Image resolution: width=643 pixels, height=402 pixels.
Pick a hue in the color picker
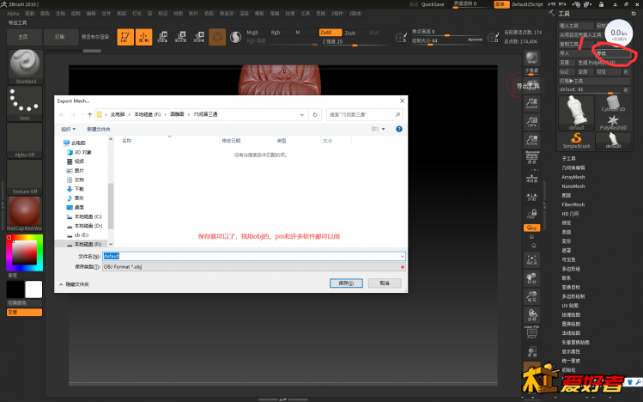pyautogui.click(x=25, y=253)
